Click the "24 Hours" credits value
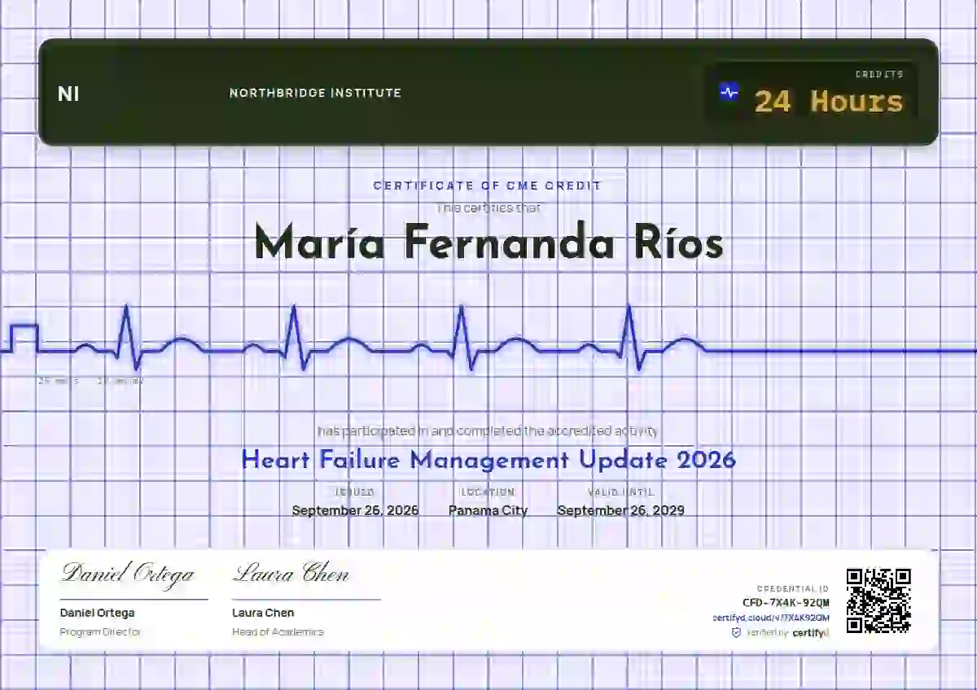The height and width of the screenshot is (690, 977). click(x=828, y=102)
